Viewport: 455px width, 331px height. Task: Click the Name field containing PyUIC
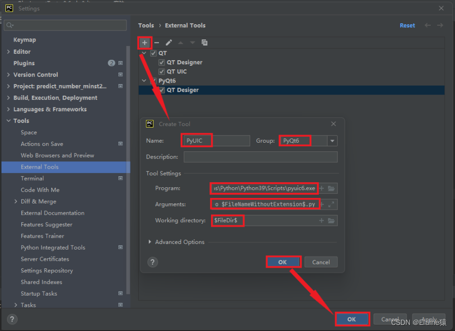[x=217, y=141]
